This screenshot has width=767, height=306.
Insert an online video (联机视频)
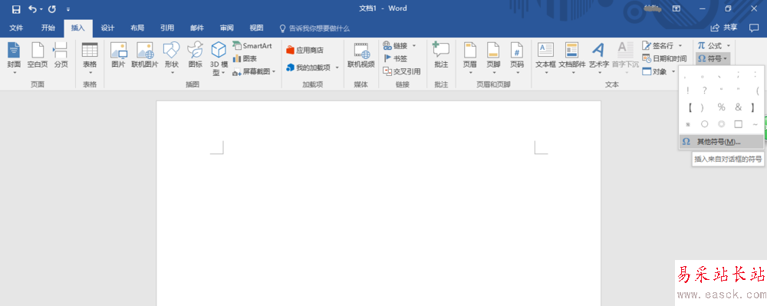coord(361,55)
